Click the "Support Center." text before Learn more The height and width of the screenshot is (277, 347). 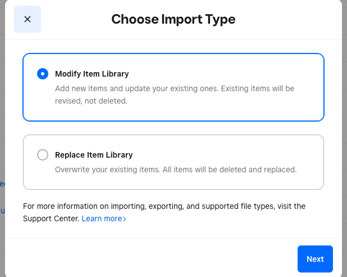click(51, 218)
